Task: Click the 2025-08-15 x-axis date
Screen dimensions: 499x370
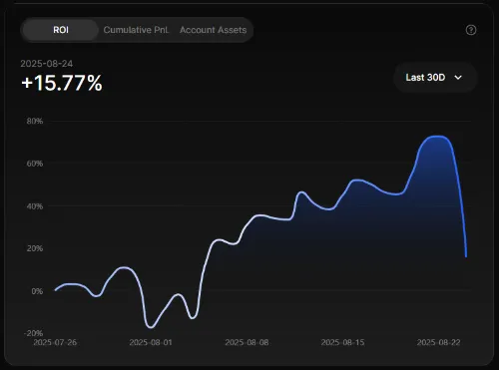Action: (342, 342)
